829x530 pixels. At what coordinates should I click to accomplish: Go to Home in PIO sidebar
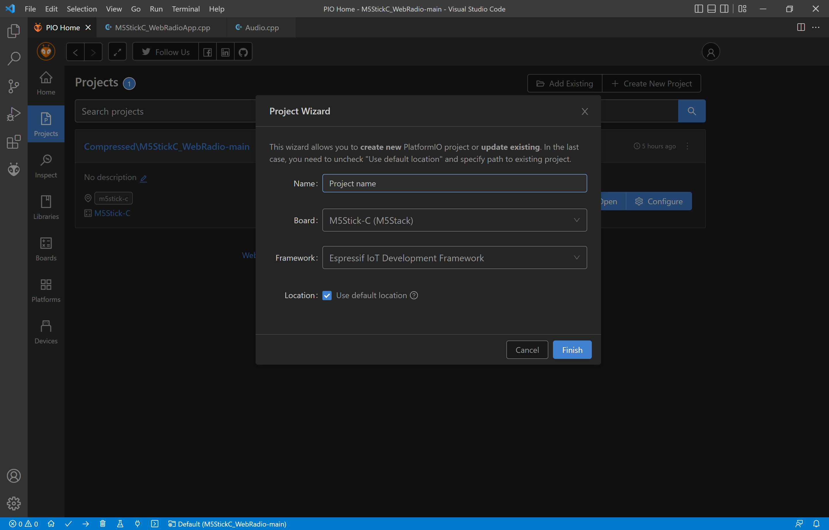pyautogui.click(x=46, y=83)
